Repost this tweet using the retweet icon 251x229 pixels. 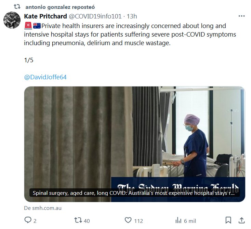[x=78, y=220]
